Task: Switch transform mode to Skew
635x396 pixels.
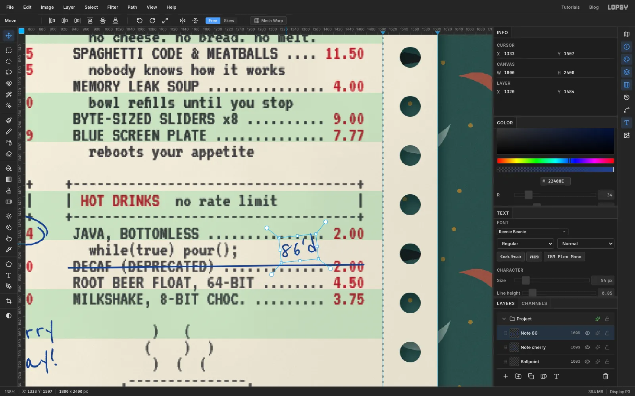Action: coord(229,21)
